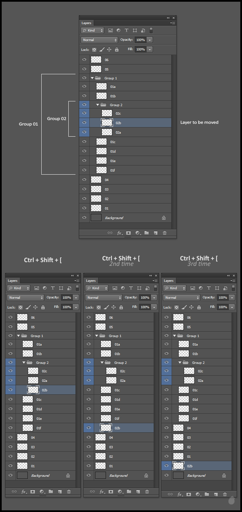Click lock position icon in top Layers panel
The height and width of the screenshot is (512, 242).
[109, 50]
